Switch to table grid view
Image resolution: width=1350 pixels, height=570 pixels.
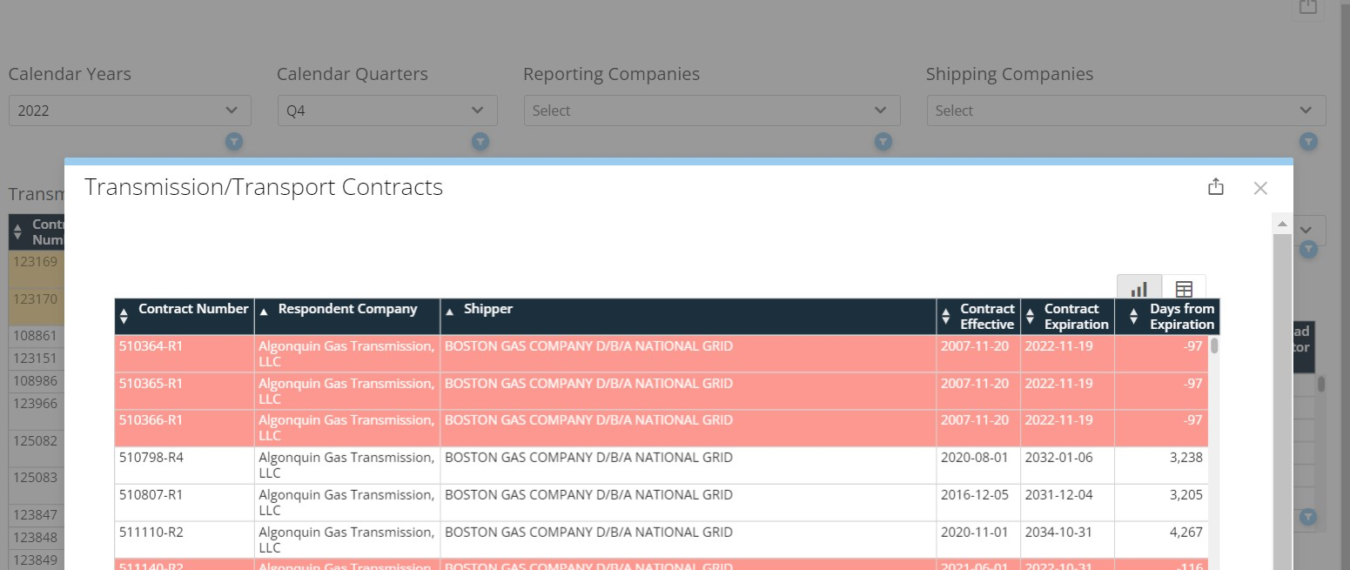coord(1184,288)
